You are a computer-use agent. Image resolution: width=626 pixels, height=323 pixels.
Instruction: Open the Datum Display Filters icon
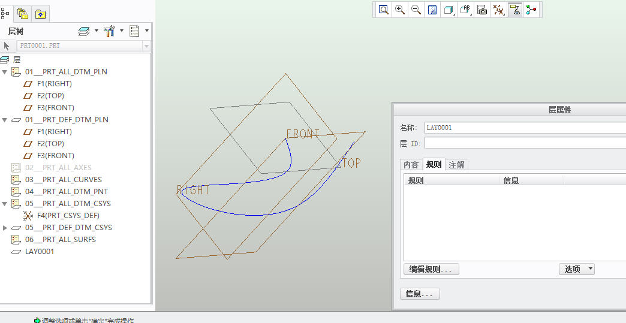point(498,10)
